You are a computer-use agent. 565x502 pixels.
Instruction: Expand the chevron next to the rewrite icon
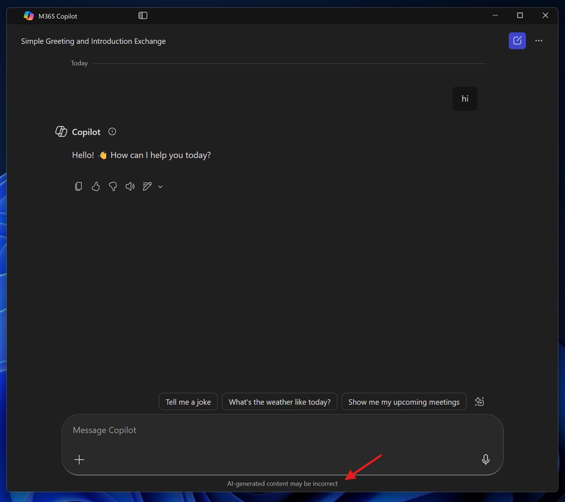coord(160,186)
